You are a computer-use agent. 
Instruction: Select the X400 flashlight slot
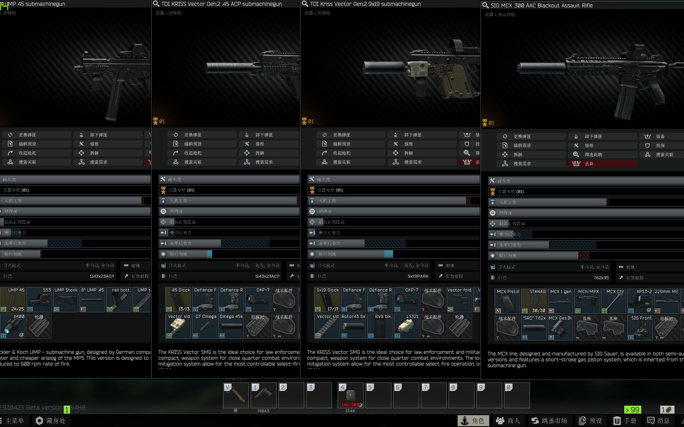(x=13, y=326)
